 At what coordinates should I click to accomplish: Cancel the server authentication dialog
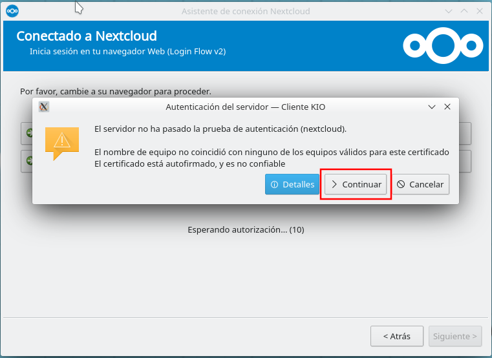click(420, 185)
